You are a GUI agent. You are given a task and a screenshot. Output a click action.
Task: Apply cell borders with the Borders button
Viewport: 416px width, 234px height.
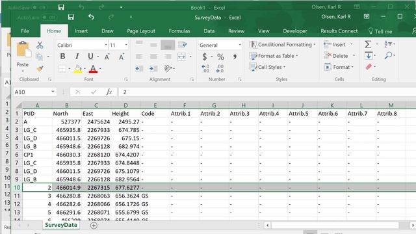[x=62, y=69]
